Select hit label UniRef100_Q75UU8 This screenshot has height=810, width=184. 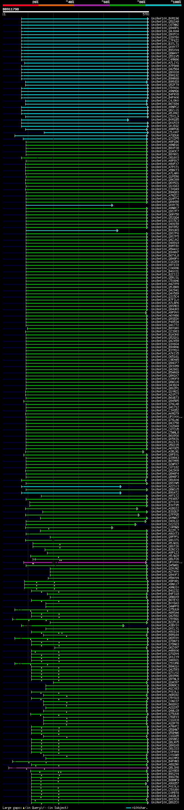[165, 714]
